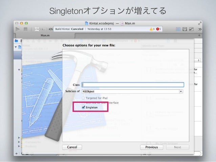Select the Man.m tab

point(45,36)
